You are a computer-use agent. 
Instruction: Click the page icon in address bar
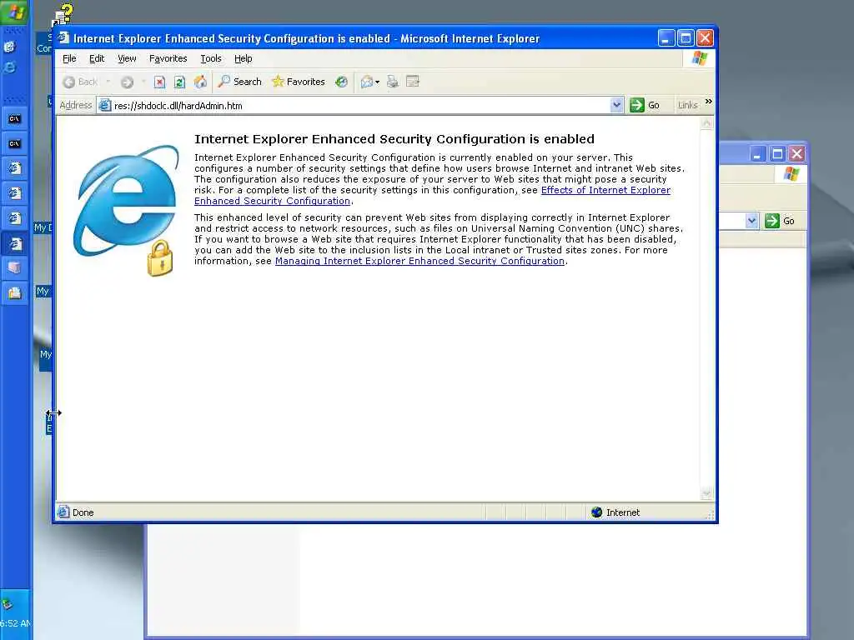point(104,105)
